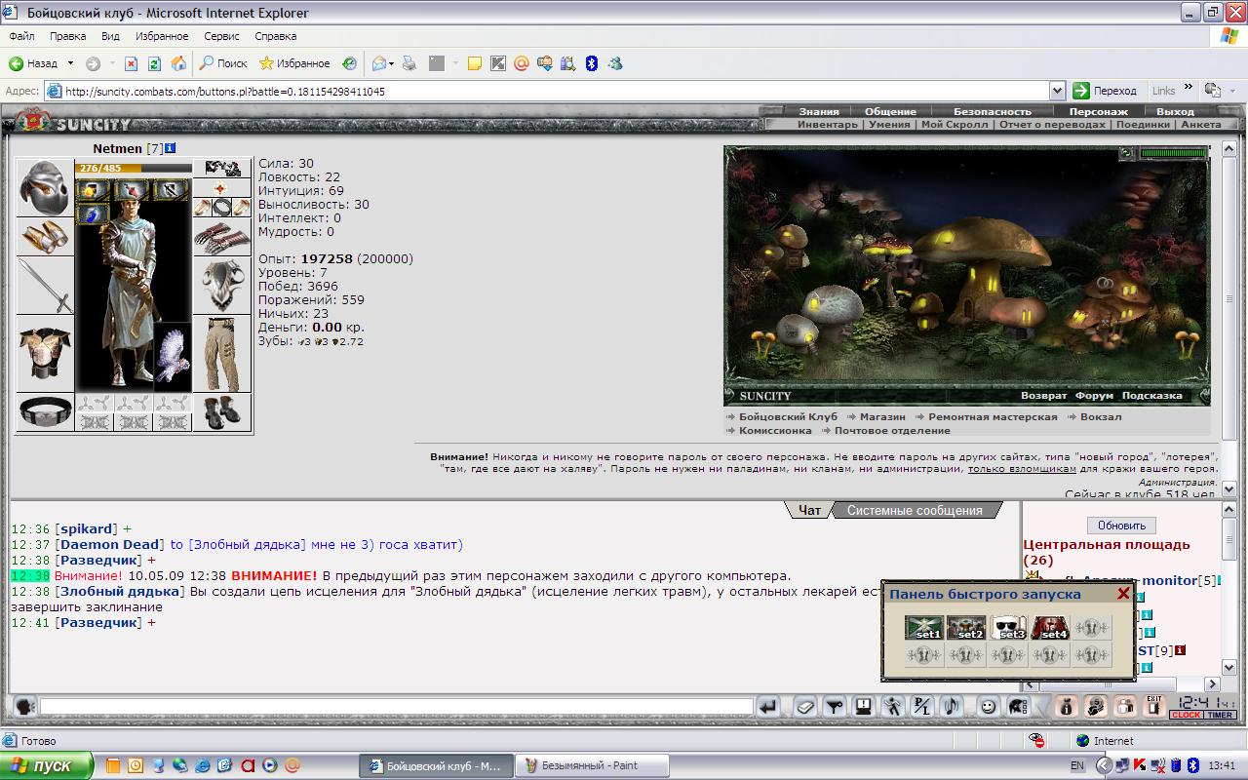Open the chest armor equipment slot
The width and height of the screenshot is (1248, 780).
[x=45, y=353]
